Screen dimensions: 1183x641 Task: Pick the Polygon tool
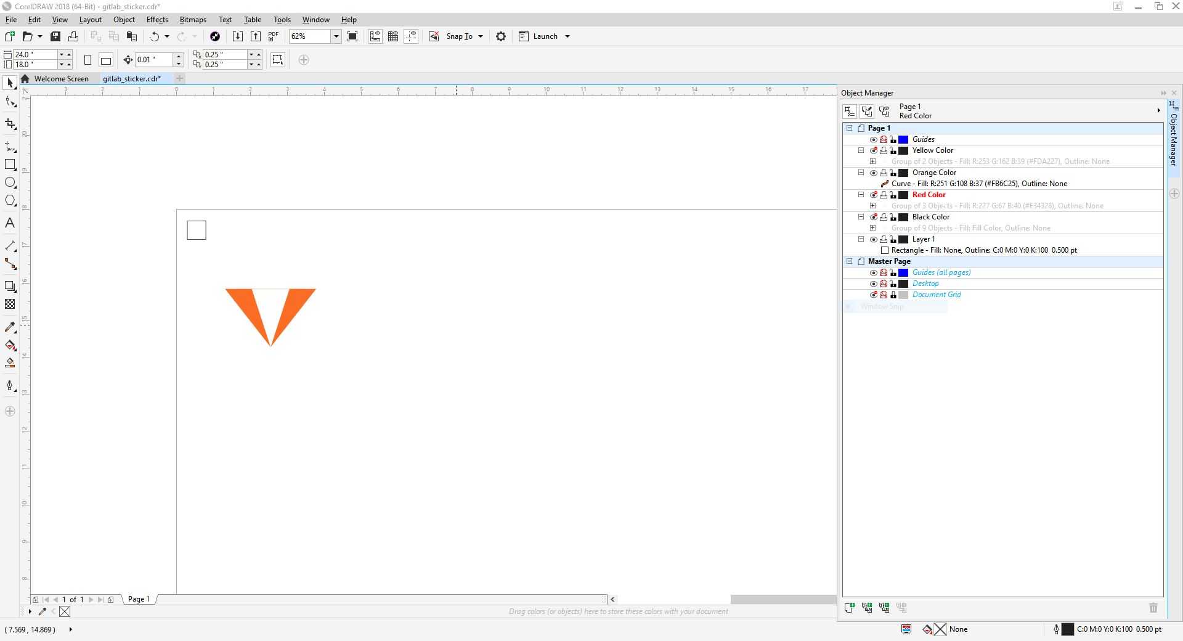[x=10, y=200]
